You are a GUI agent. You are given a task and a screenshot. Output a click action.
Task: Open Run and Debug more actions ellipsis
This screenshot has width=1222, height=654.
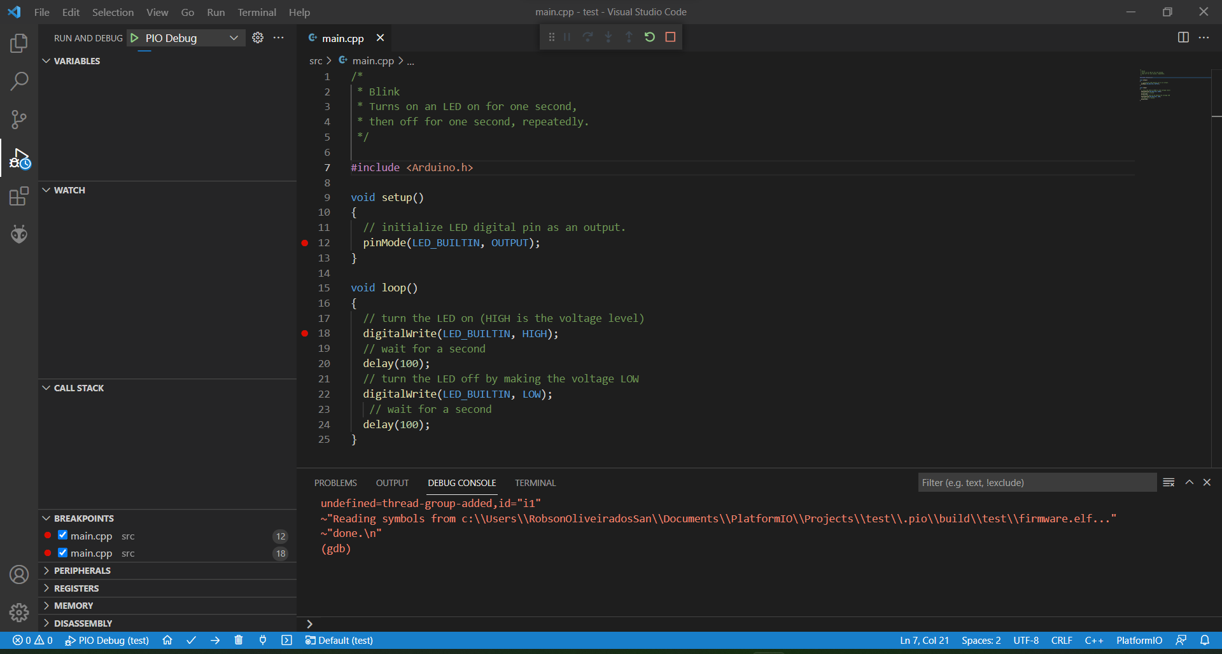click(x=279, y=38)
